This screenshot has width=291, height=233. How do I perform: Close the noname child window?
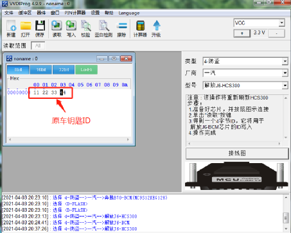(x=126, y=58)
